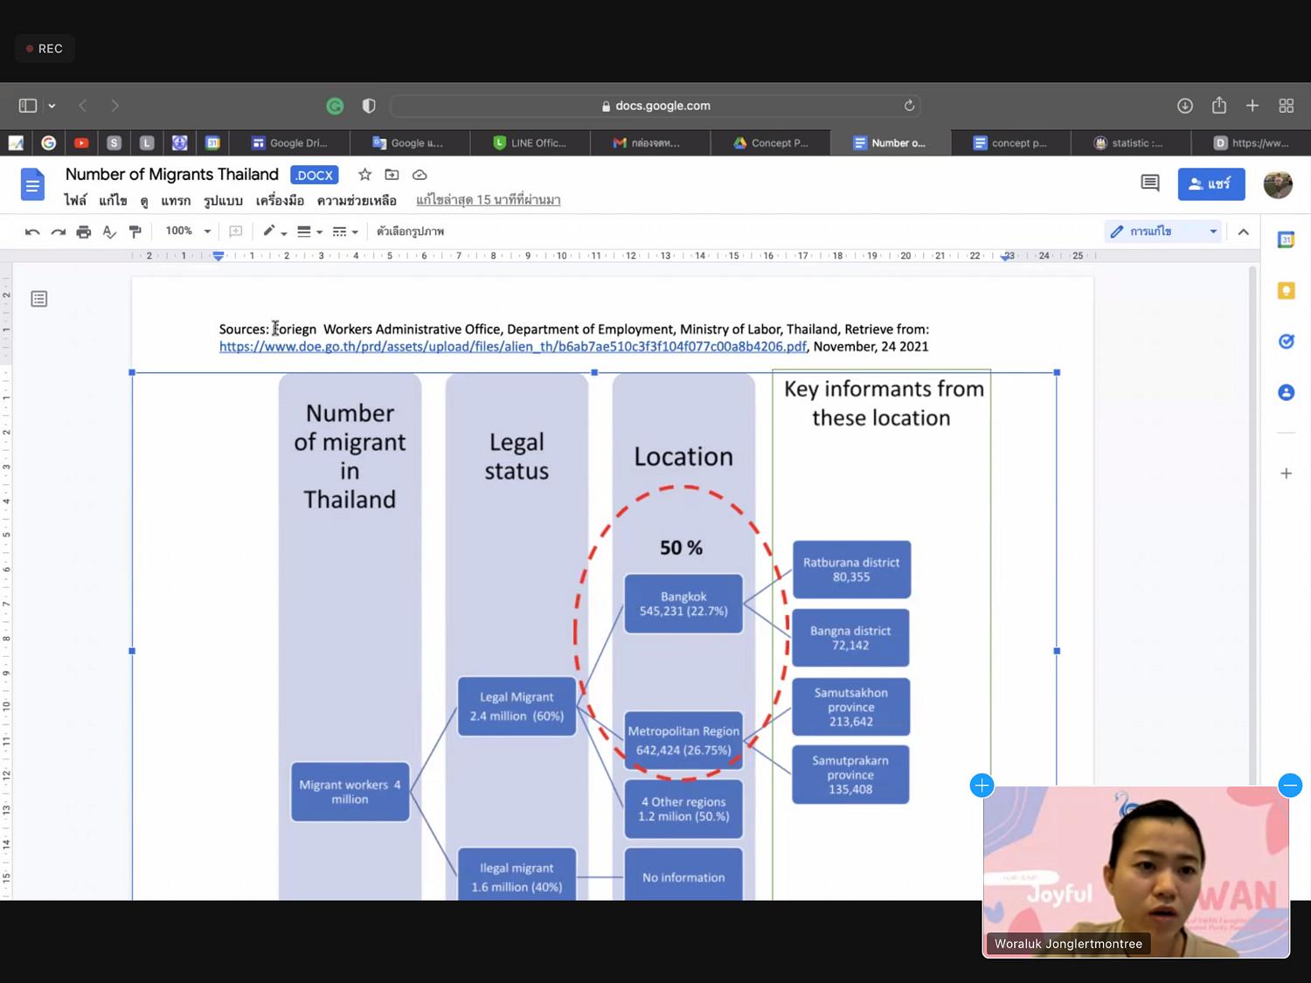Click the docs.google.com address field
This screenshot has width=1311, height=983.
(655, 106)
